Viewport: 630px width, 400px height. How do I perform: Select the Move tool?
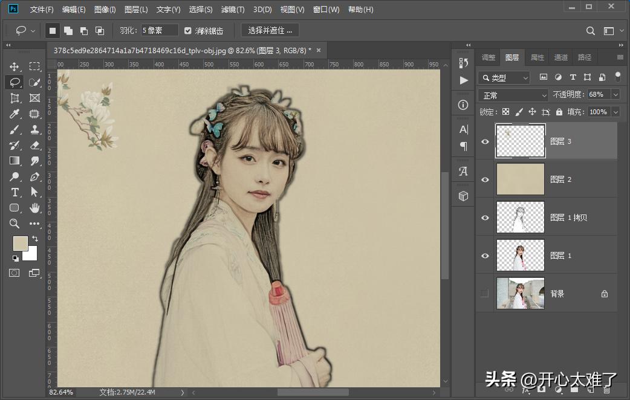pyautogui.click(x=15, y=66)
